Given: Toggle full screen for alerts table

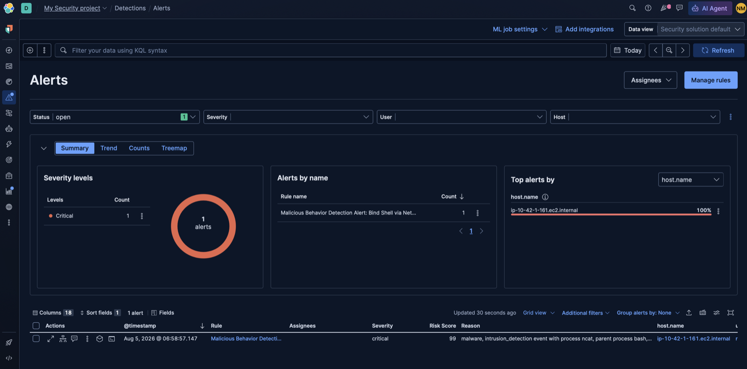Looking at the screenshot, I should pos(731,313).
